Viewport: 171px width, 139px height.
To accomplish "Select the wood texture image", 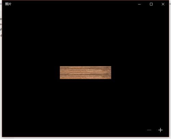I will coord(85,72).
